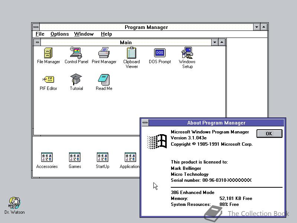
Task: Maximize the Main group window
Action: pos(222,42)
